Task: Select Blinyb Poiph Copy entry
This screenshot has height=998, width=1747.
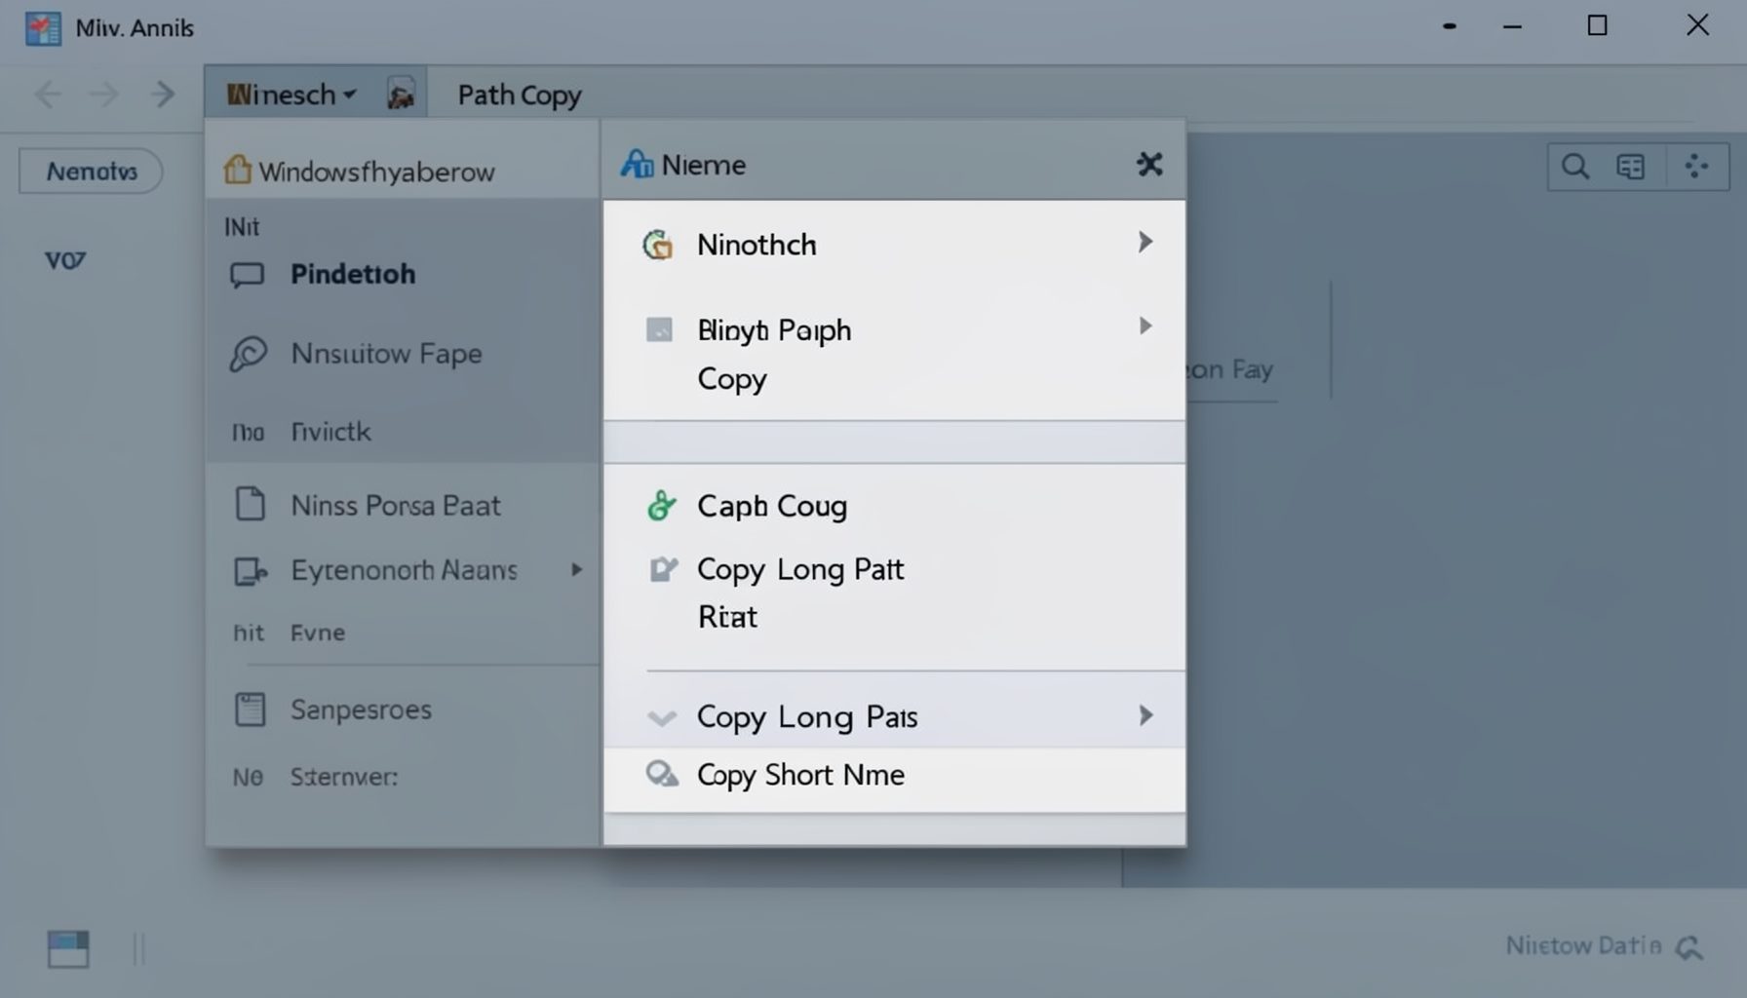Action: [894, 354]
